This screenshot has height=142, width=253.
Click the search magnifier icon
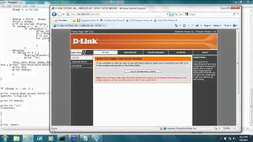tap(233, 14)
